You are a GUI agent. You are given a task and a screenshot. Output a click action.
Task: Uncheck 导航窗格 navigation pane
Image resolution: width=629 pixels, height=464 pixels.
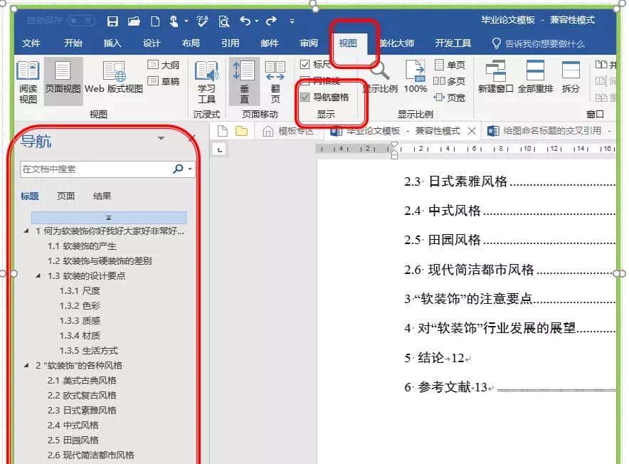[305, 97]
